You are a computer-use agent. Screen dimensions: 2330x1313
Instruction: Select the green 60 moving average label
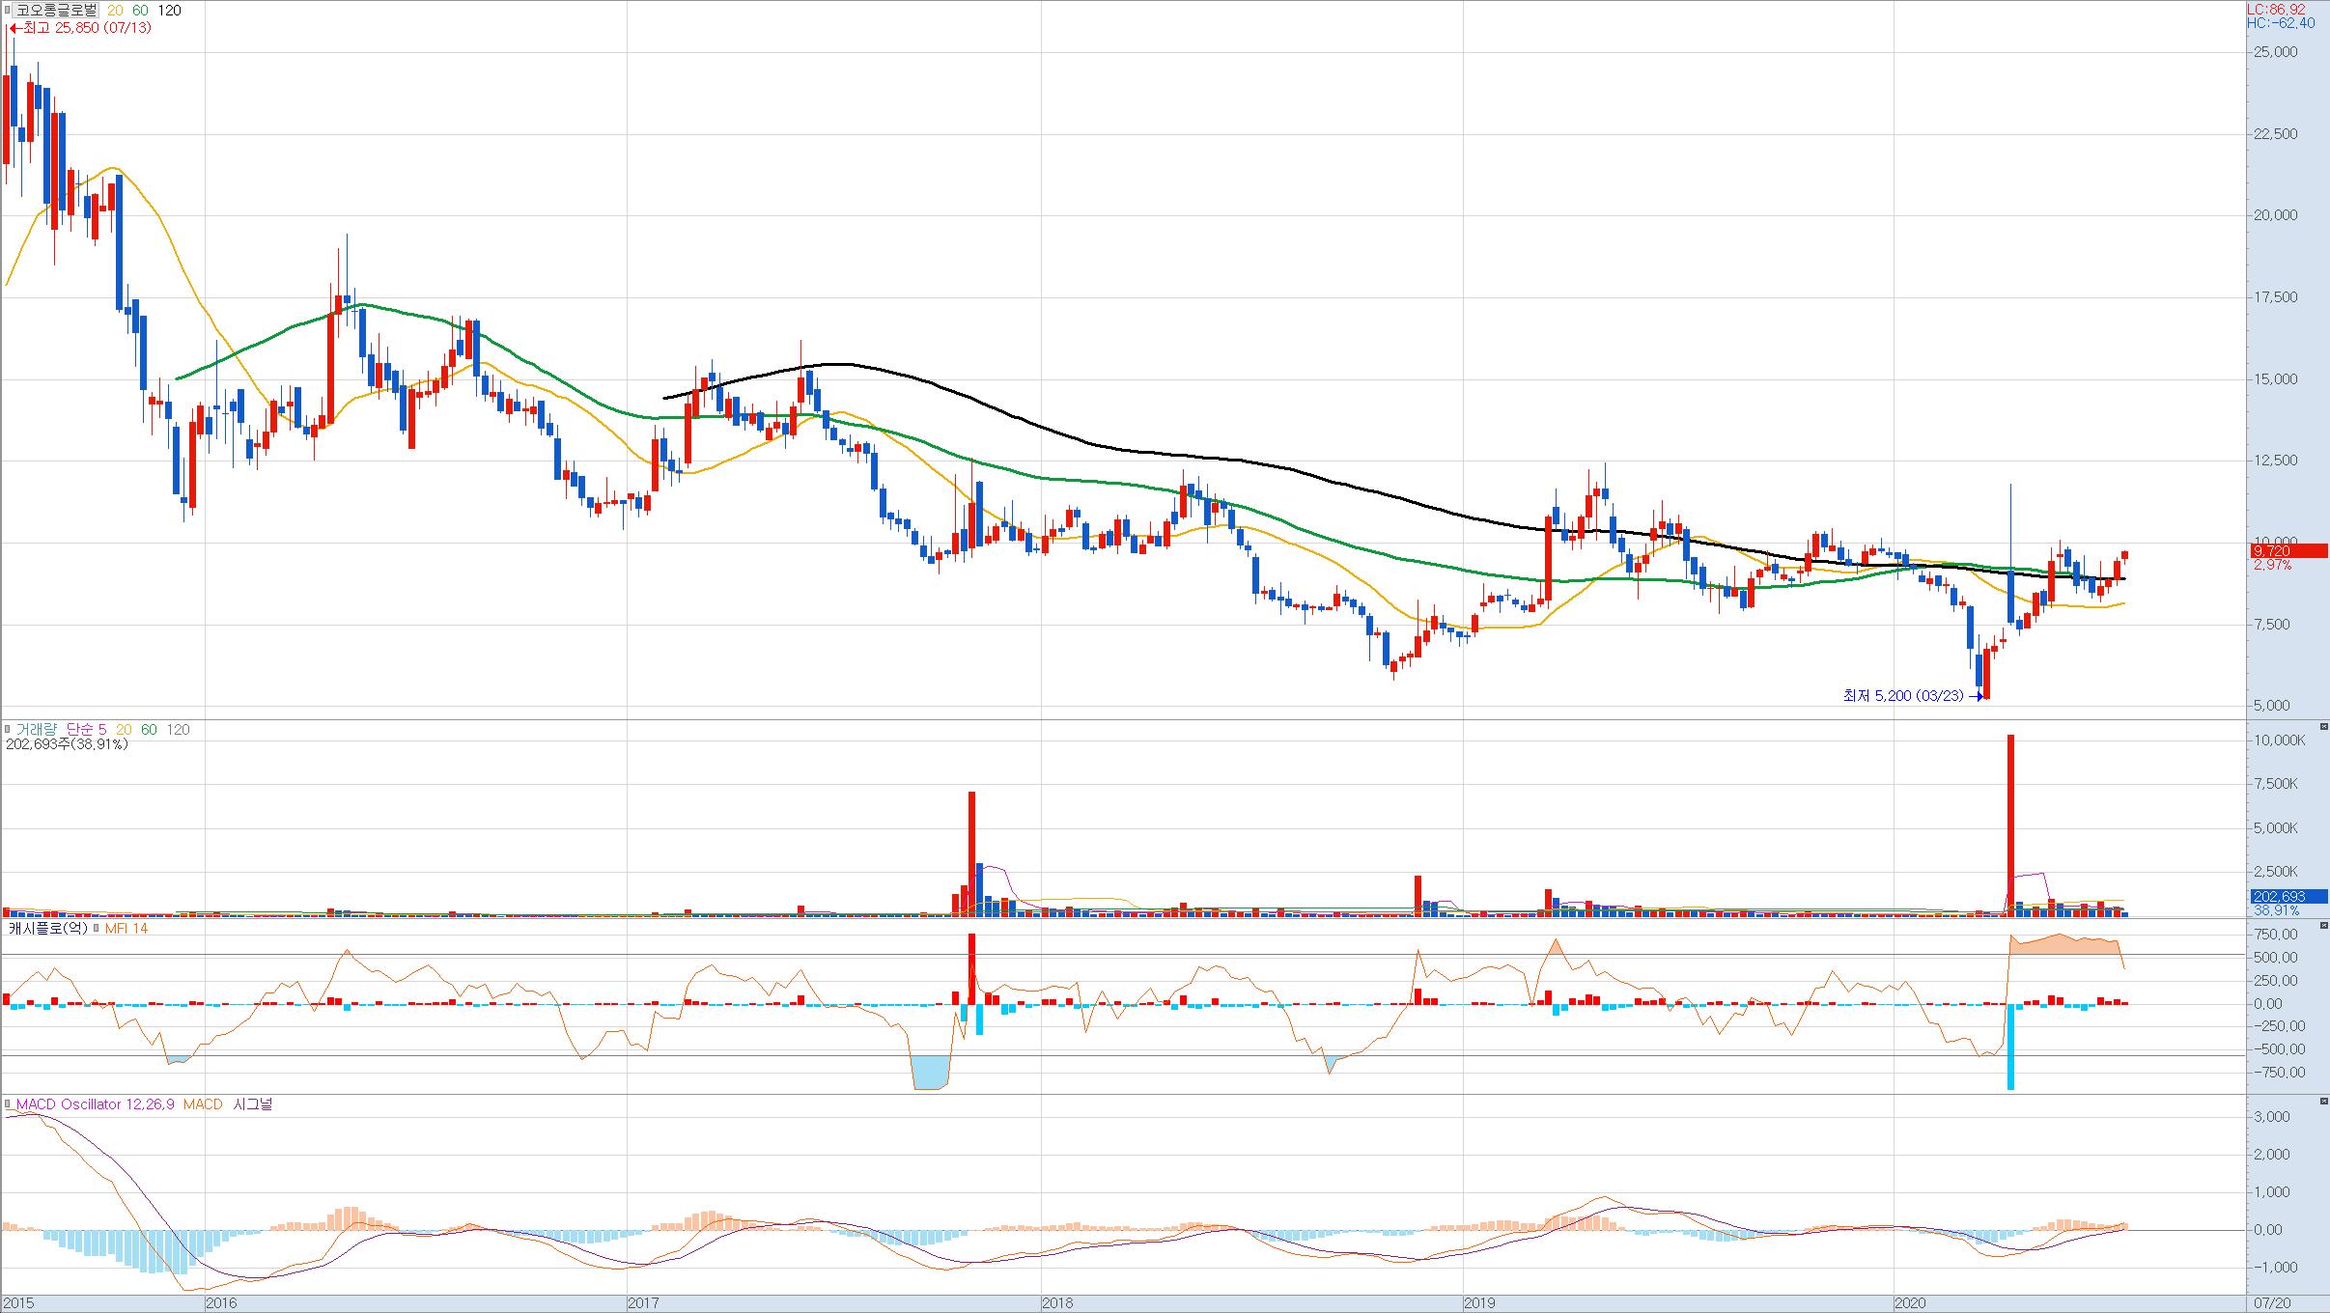[x=141, y=11]
